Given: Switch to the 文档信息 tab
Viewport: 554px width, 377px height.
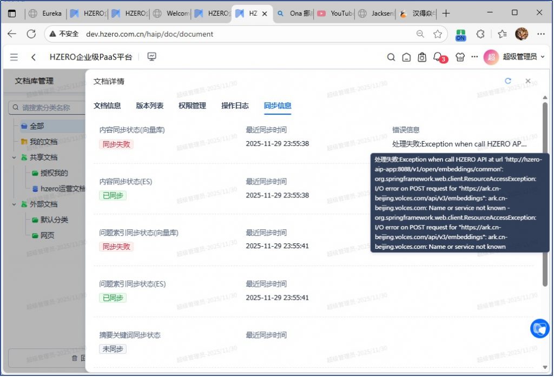Looking at the screenshot, I should pyautogui.click(x=107, y=105).
